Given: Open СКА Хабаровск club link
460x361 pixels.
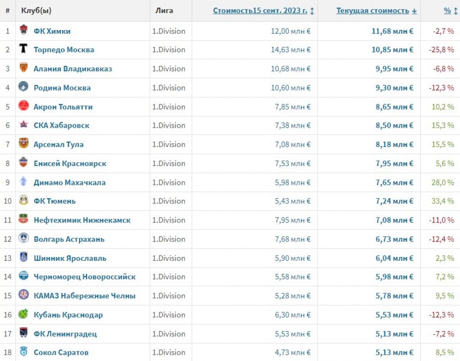Looking at the screenshot, I should [x=61, y=125].
